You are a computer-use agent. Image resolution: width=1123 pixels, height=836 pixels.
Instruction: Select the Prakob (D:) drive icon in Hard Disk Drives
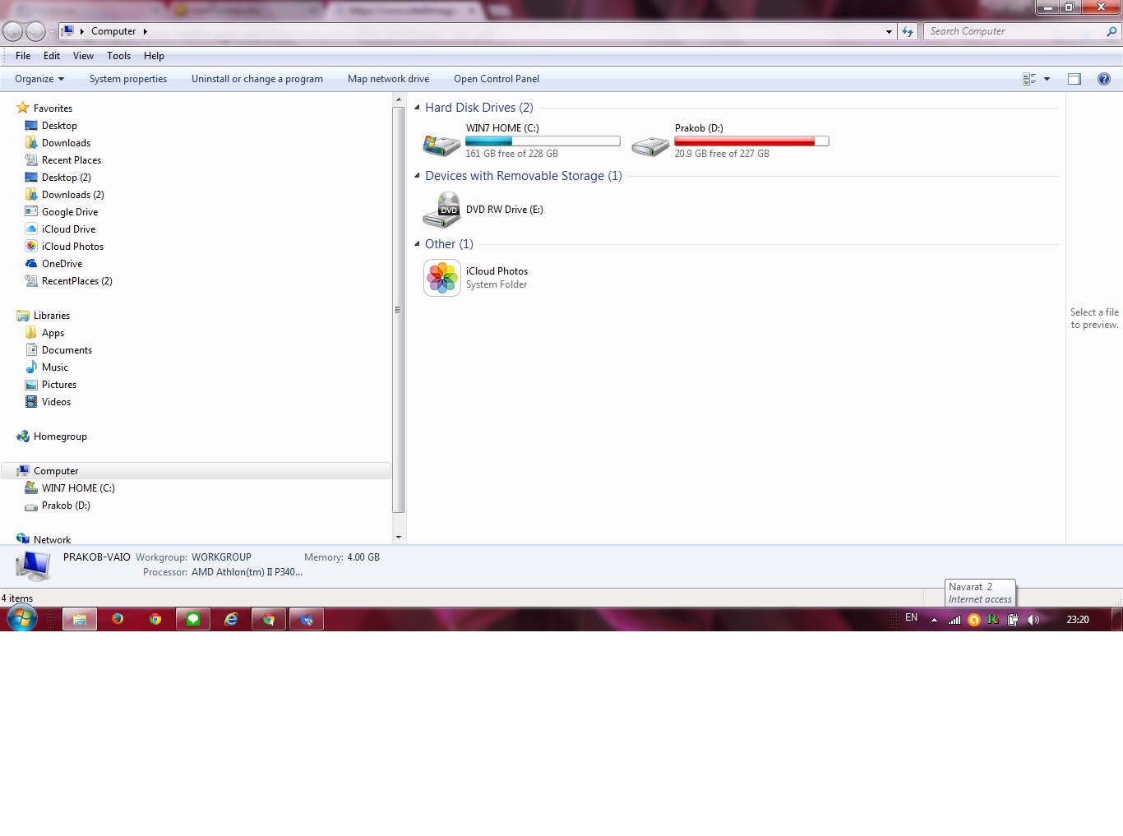[x=650, y=145]
